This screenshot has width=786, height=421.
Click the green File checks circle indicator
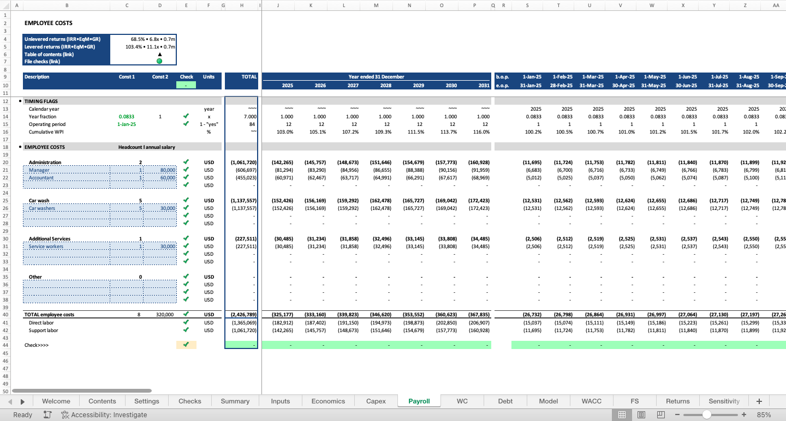159,61
